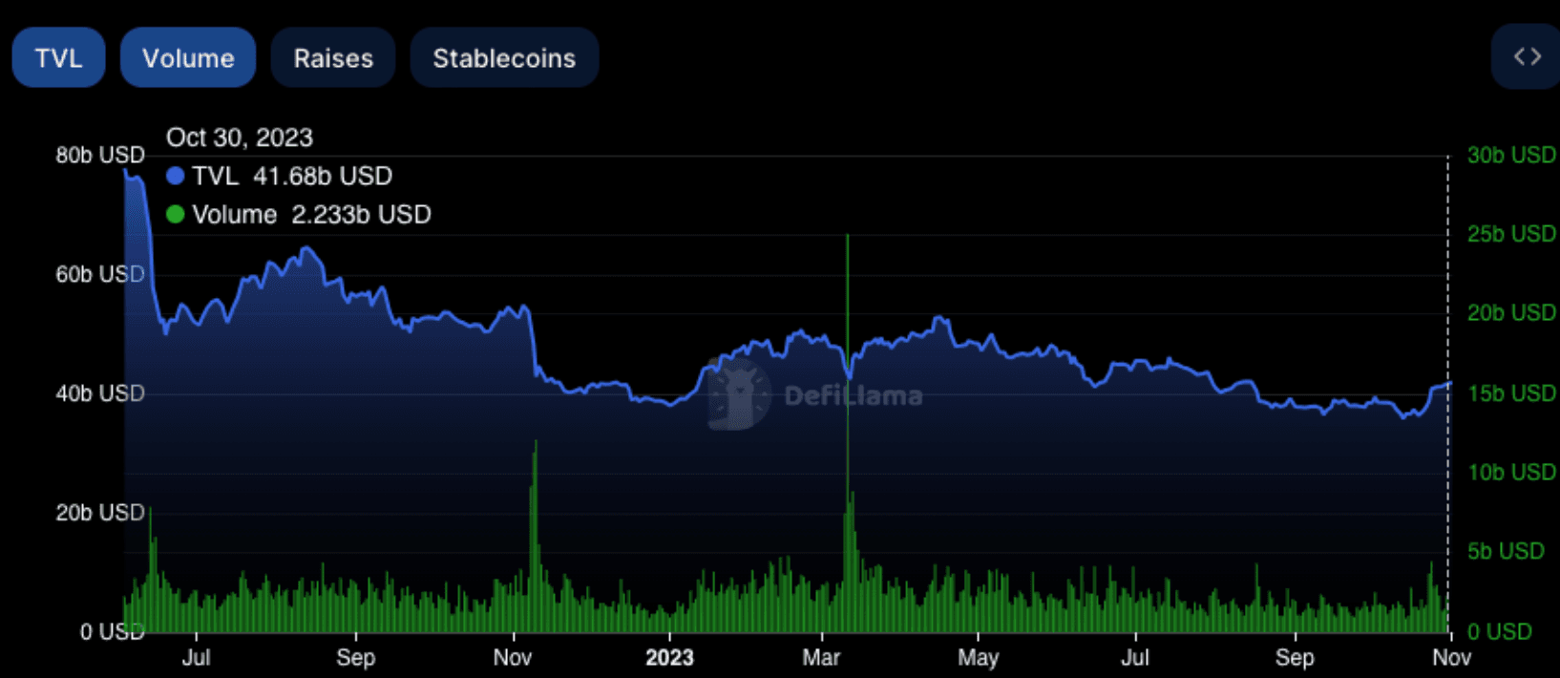Enable the Raises chart option
Image resolution: width=1560 pixels, height=678 pixels.
(333, 58)
